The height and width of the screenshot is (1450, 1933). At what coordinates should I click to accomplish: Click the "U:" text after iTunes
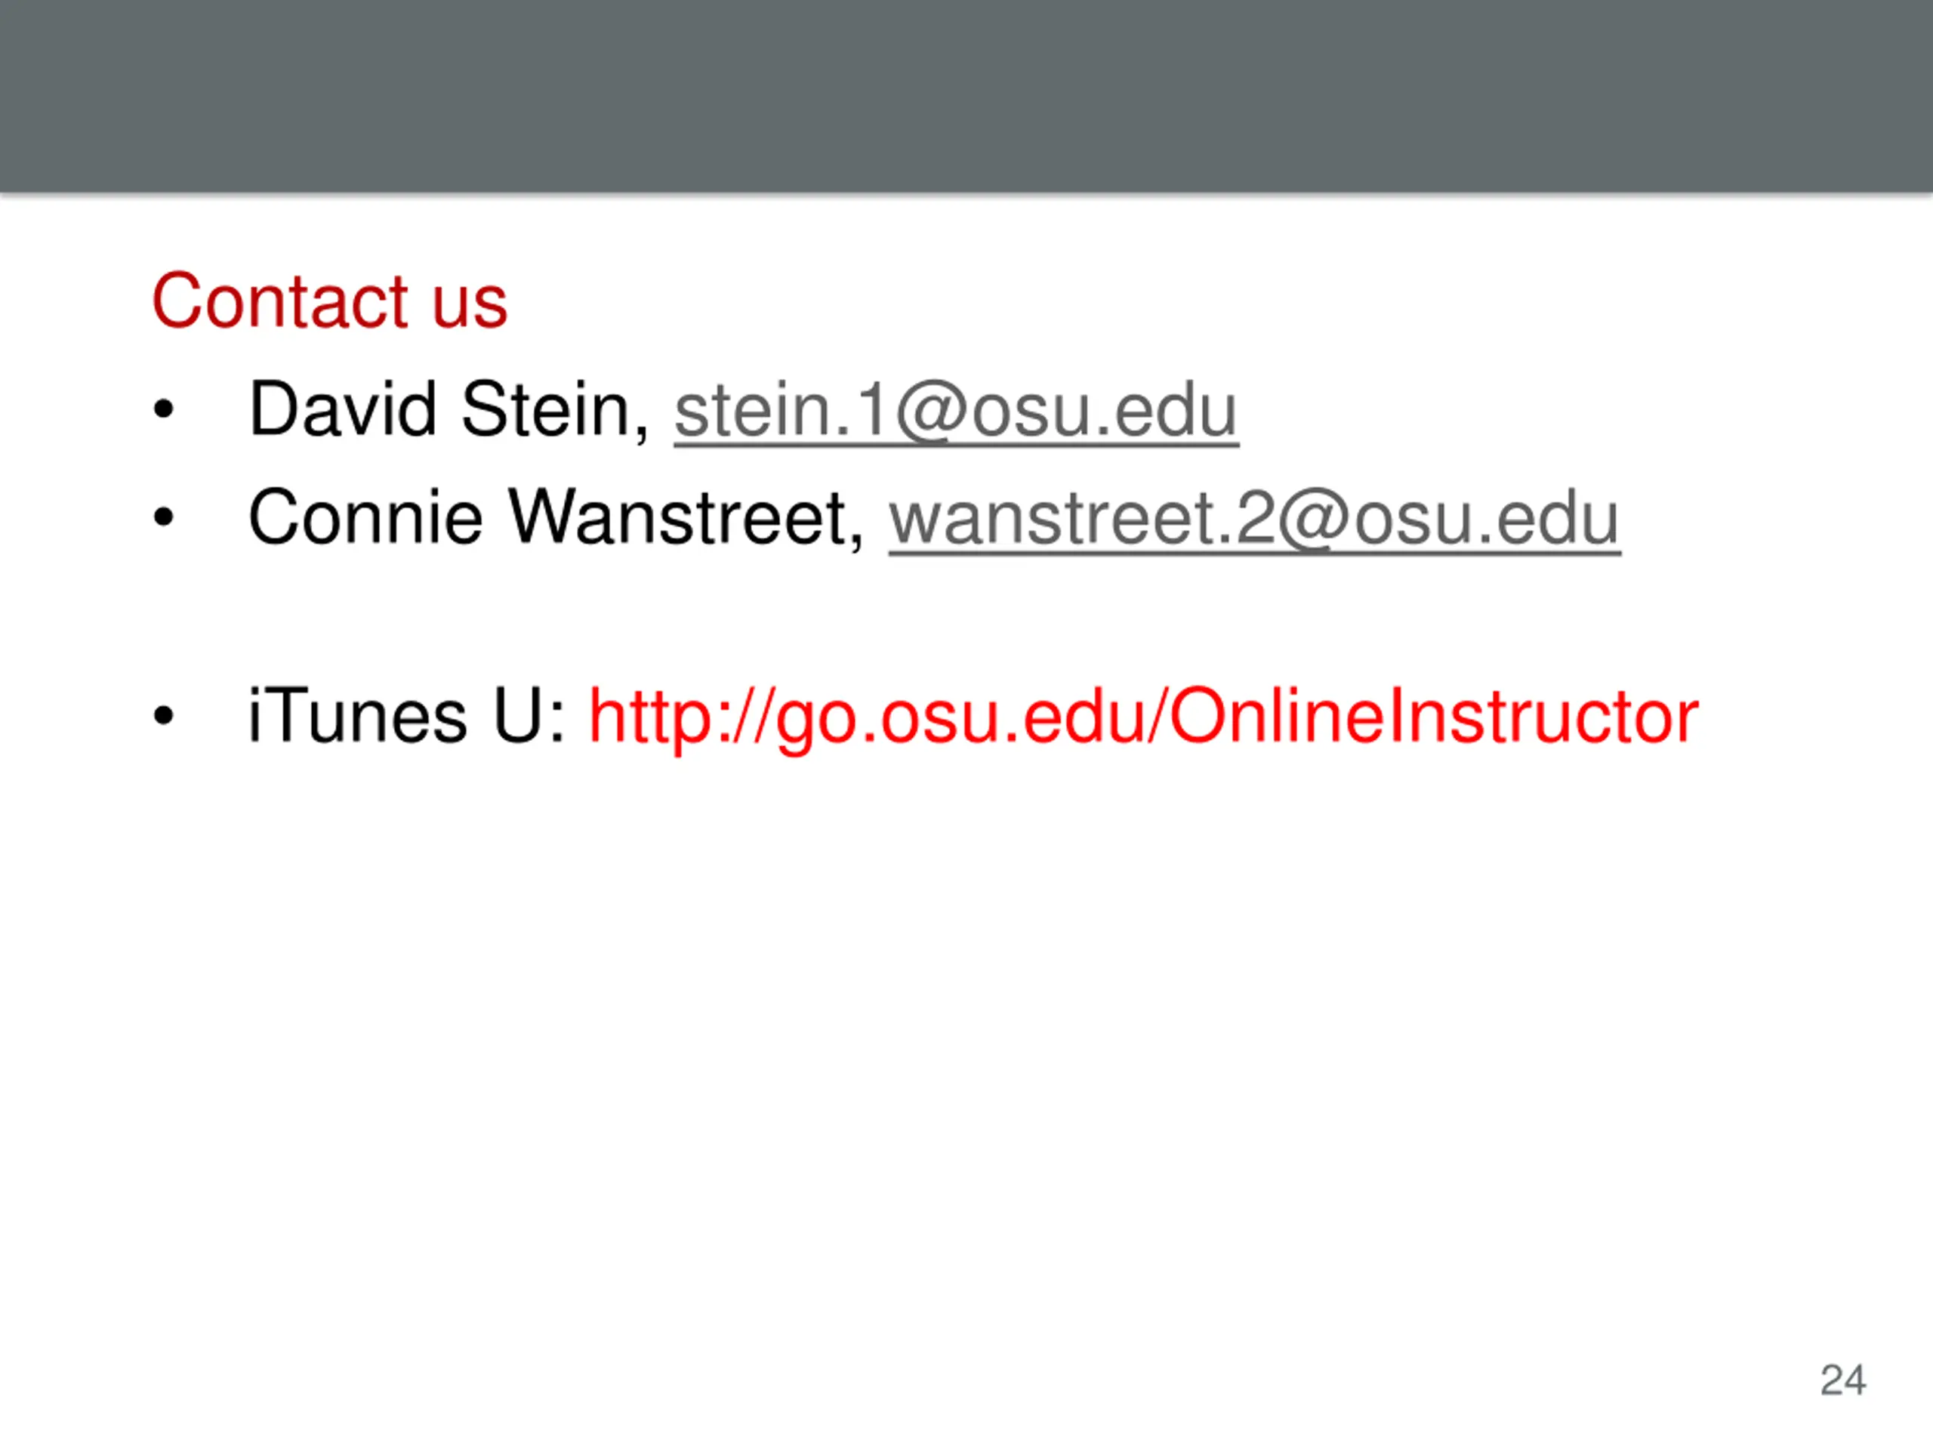(x=529, y=717)
